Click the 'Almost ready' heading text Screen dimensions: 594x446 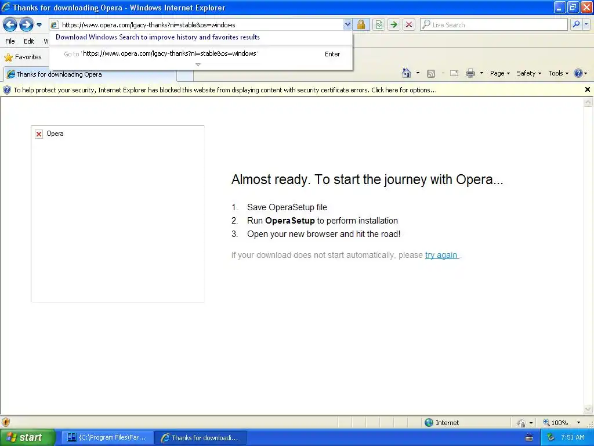click(367, 179)
